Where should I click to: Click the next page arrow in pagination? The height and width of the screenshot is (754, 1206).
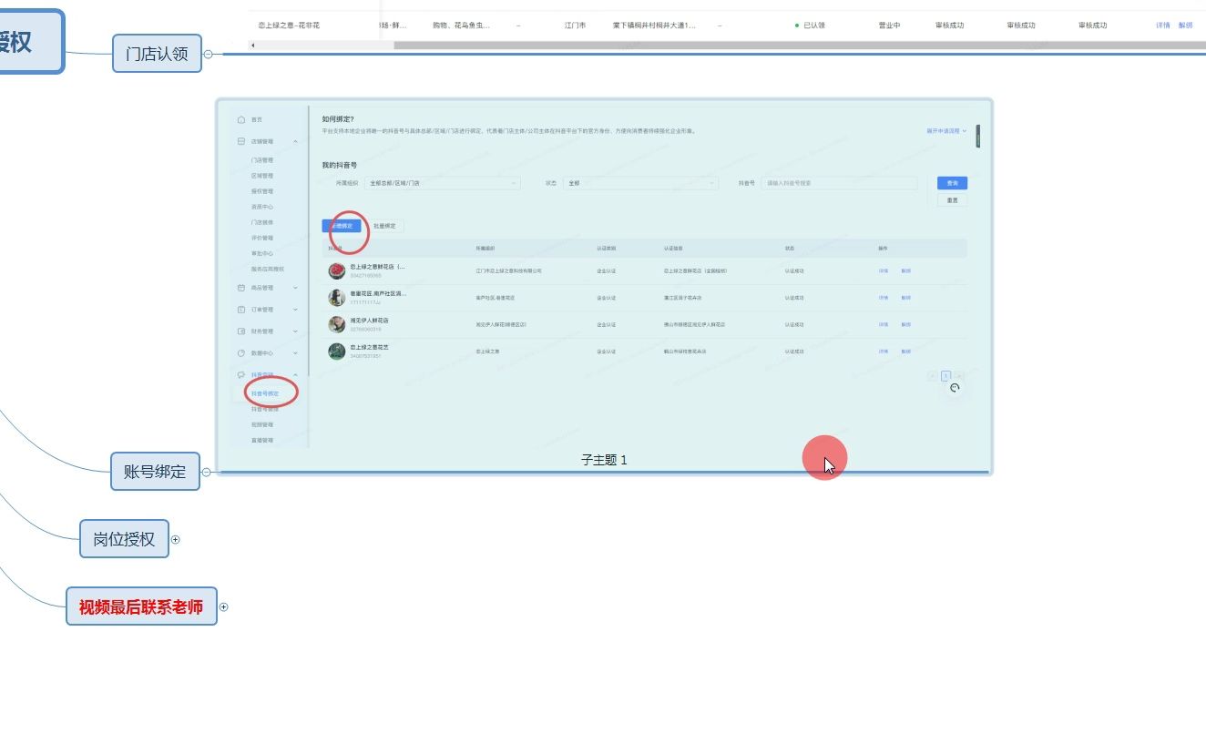(x=958, y=376)
